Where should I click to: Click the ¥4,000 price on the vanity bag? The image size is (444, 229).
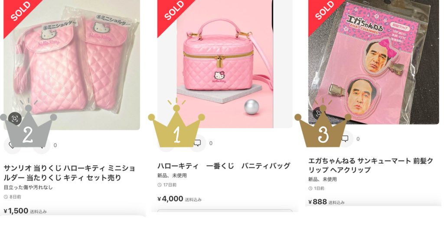(170, 199)
